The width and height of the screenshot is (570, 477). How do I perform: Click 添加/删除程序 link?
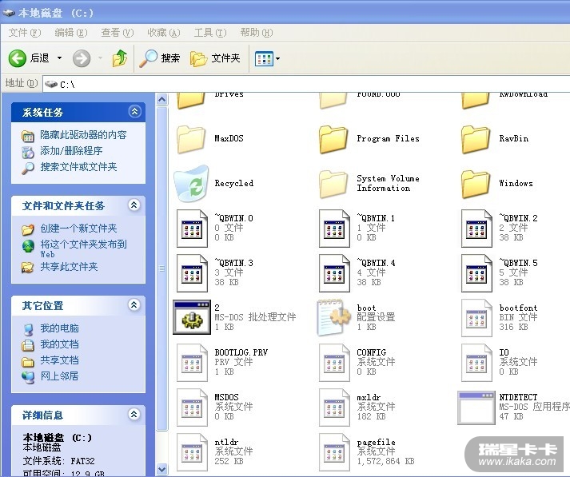(71, 151)
